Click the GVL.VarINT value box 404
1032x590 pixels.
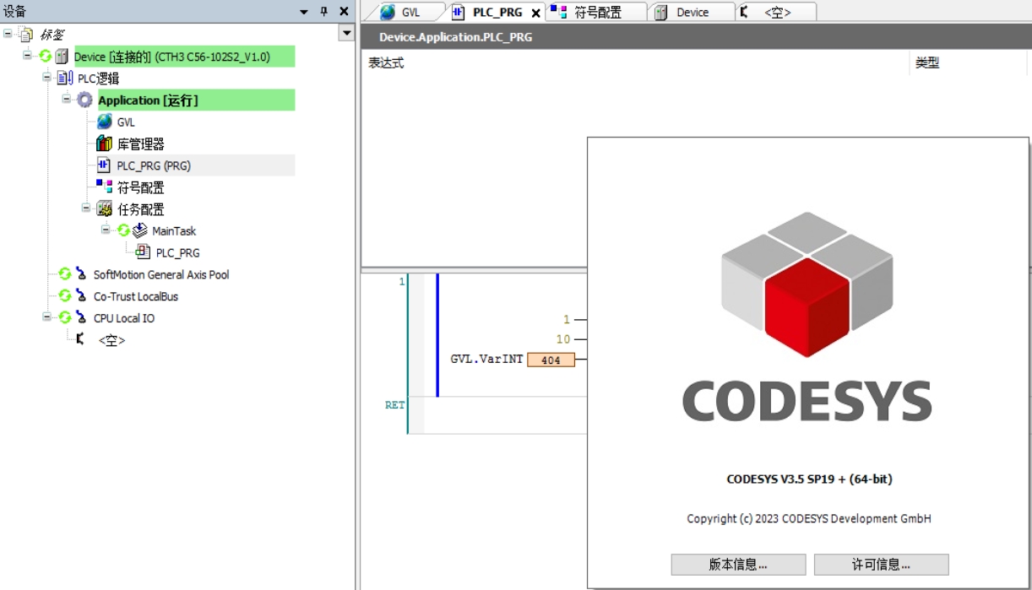pyautogui.click(x=551, y=360)
